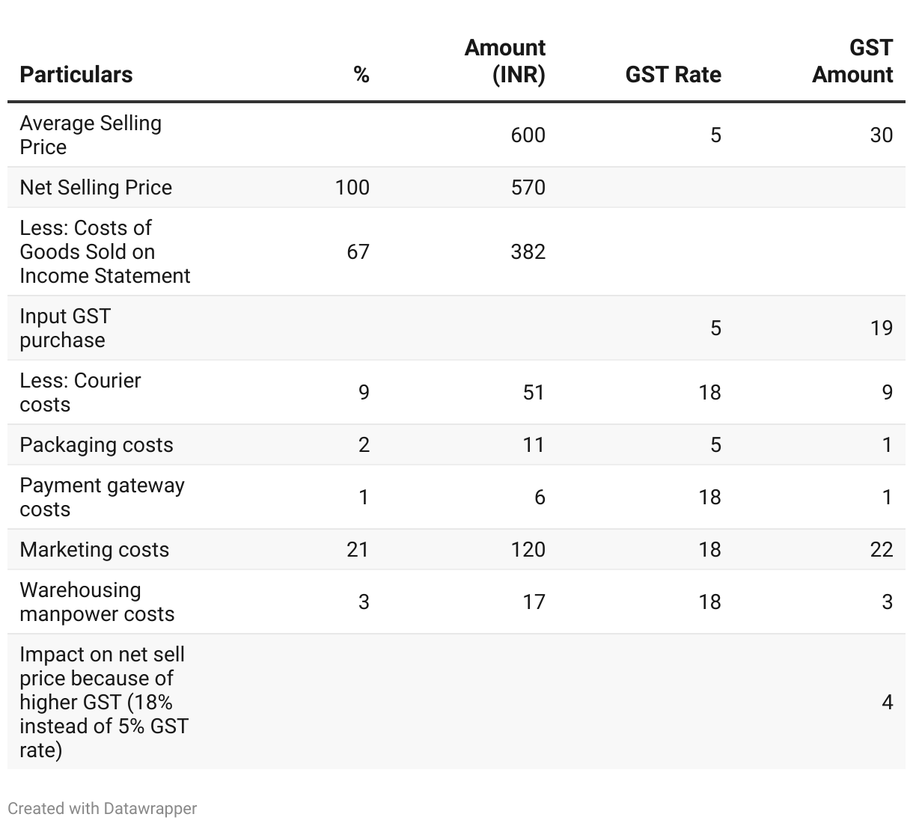Select the Input GST purchase row label
Viewport: 913px width, 826px height.
tap(65, 328)
